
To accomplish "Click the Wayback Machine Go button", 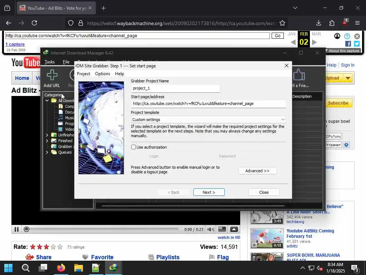I will pos(277,36).
